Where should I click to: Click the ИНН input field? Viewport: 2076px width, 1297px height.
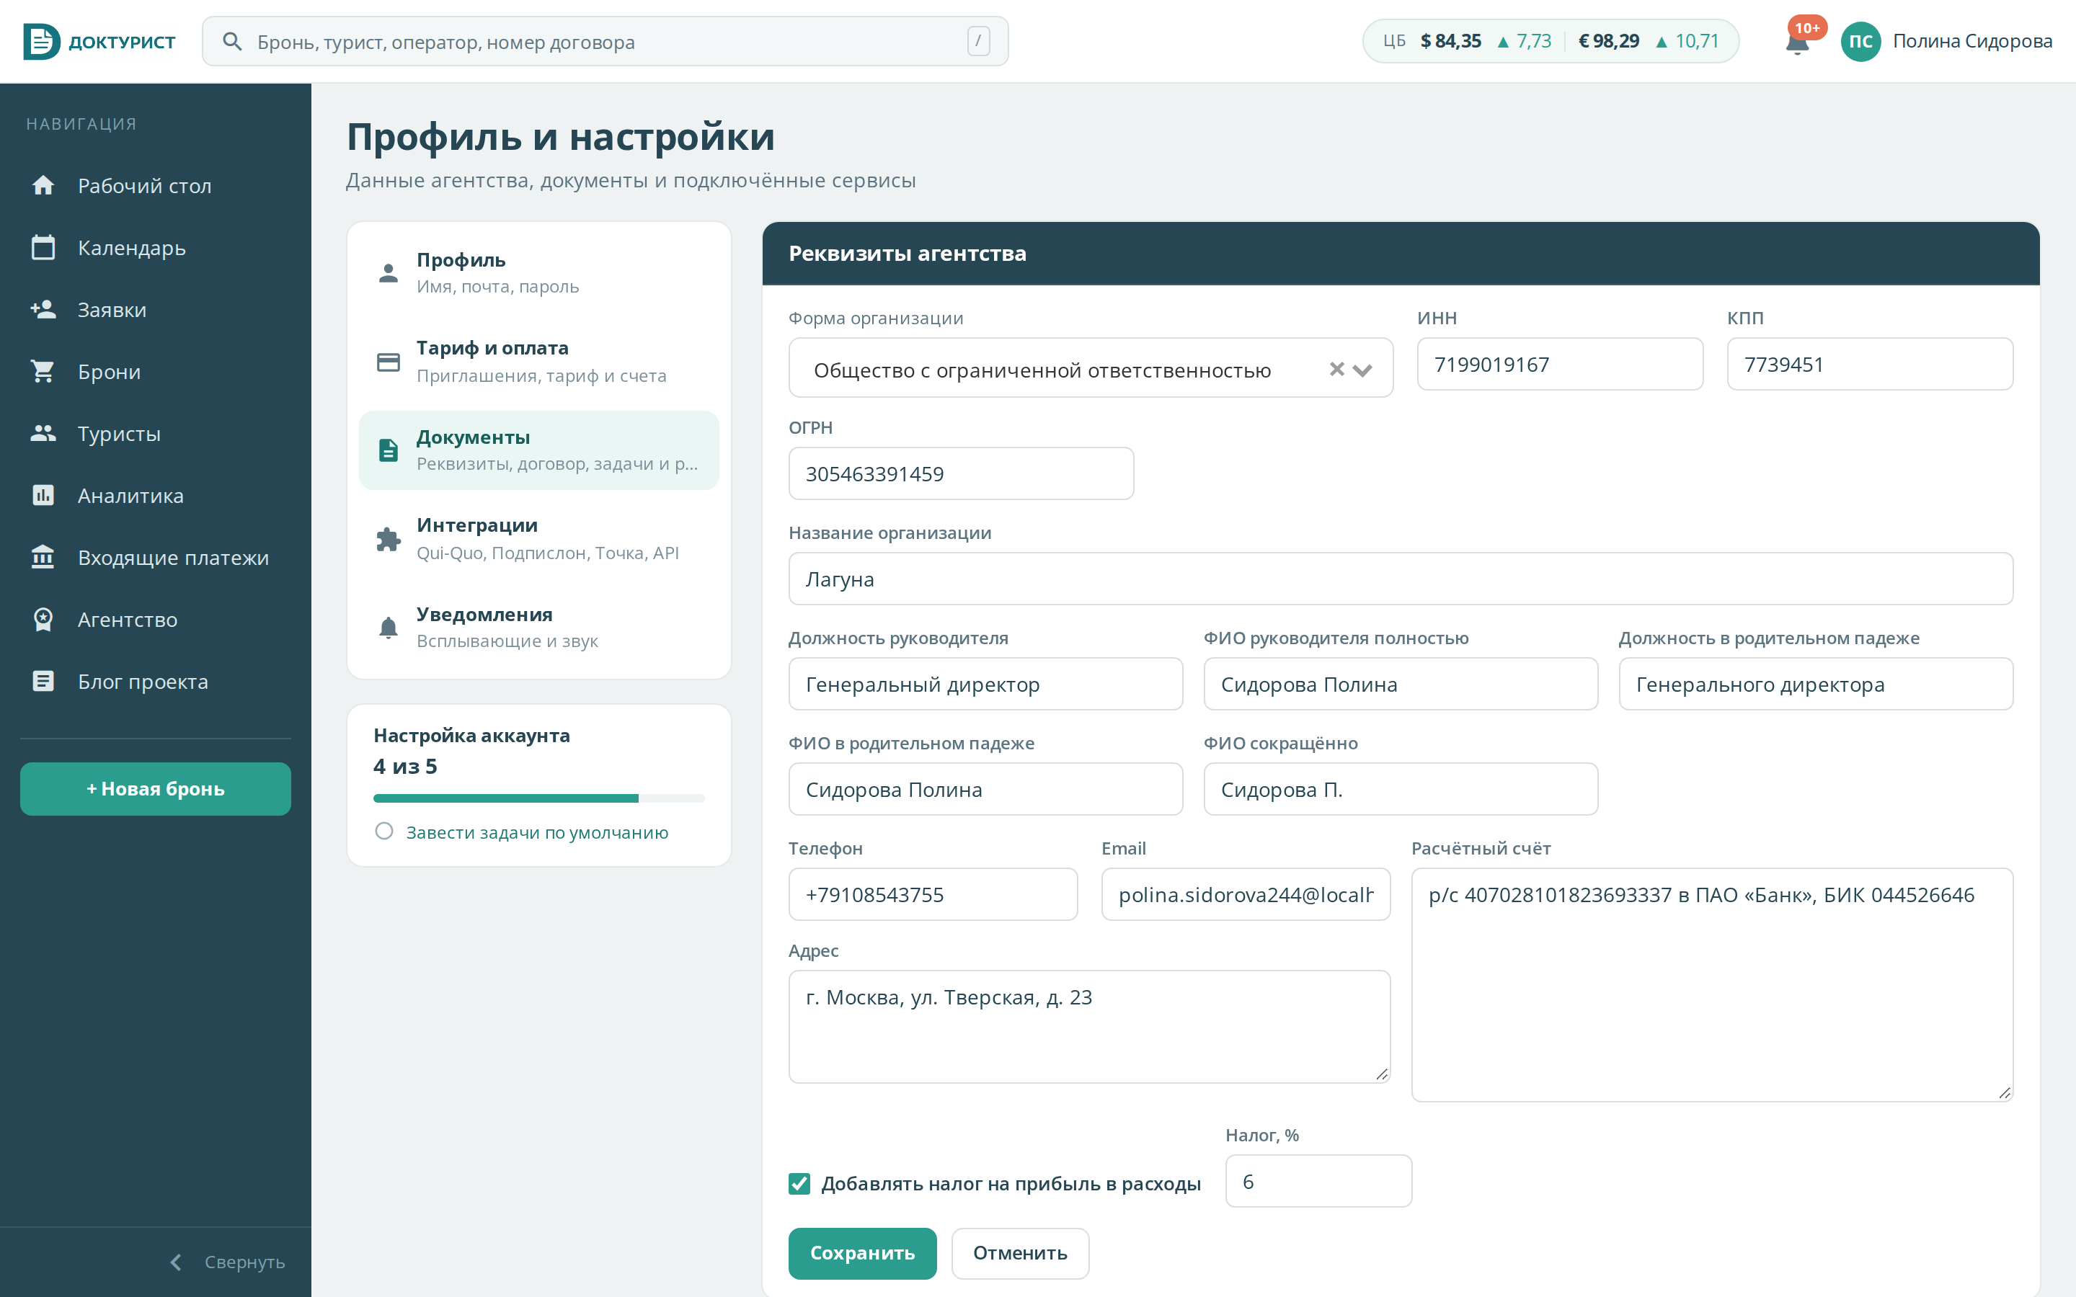pyautogui.click(x=1560, y=364)
